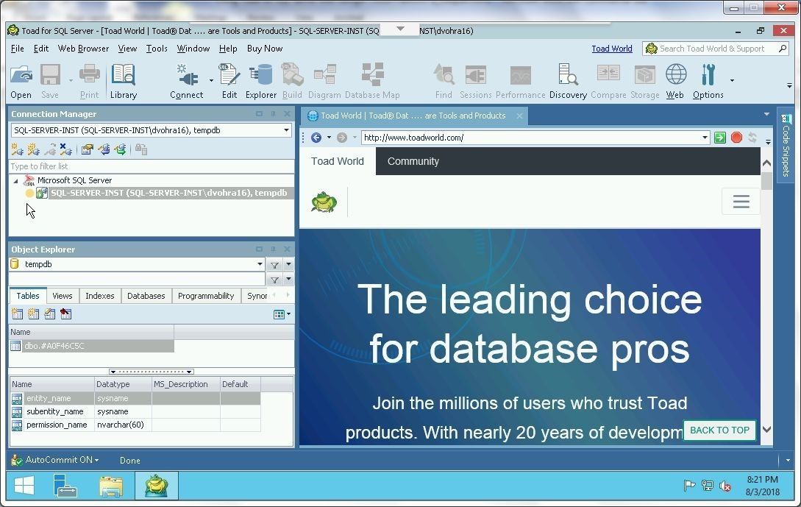Switch to the Indexes tab
This screenshot has height=507, width=801.
click(x=99, y=296)
